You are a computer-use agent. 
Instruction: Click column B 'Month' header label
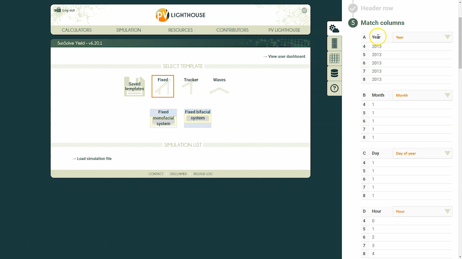(x=378, y=95)
